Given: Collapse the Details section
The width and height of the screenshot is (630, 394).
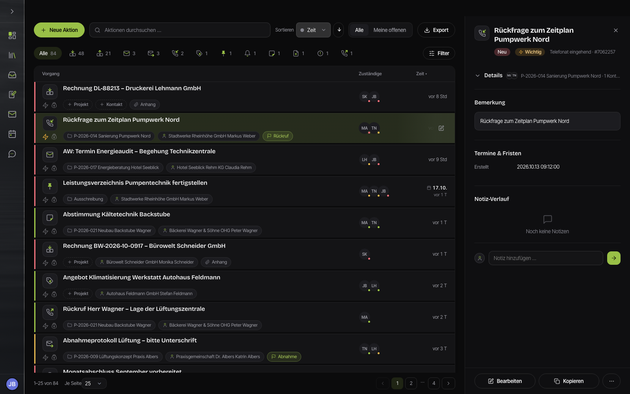Looking at the screenshot, I should point(478,76).
